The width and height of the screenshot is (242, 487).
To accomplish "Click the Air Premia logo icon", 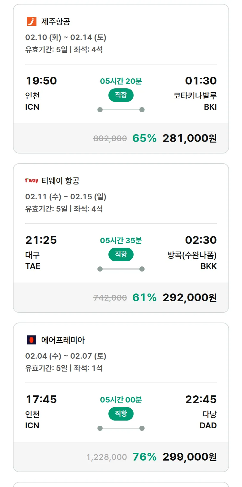I will 32,340.
